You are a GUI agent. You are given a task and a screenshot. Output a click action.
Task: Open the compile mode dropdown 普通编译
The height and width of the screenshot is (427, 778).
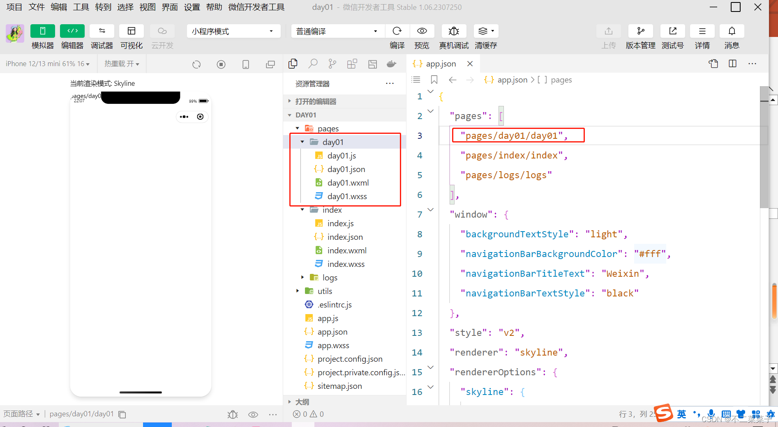[x=337, y=31]
